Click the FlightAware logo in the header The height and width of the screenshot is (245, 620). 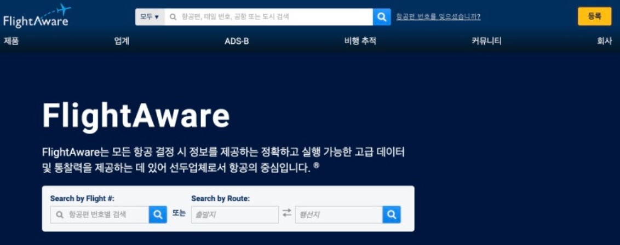pos(37,16)
